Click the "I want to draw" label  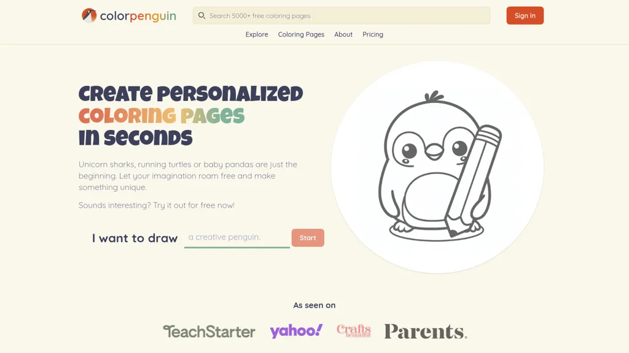point(135,238)
